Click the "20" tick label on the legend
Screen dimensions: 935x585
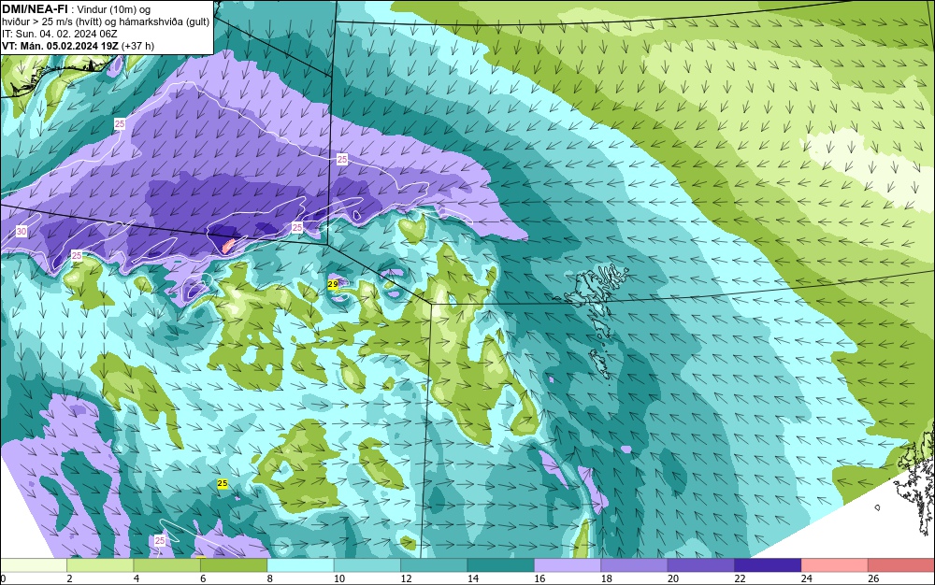[673, 578]
